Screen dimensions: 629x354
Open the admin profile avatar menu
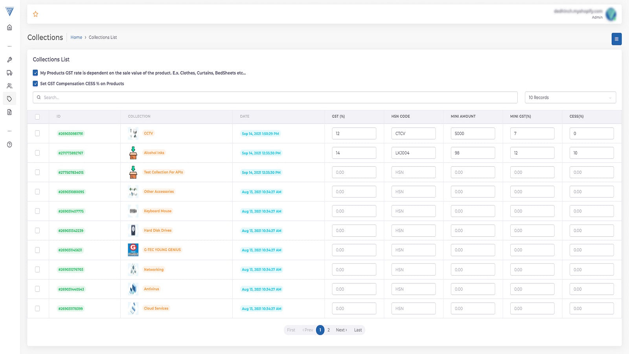point(611,14)
